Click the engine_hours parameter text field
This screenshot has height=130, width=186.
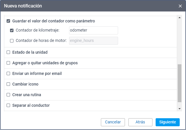coord(93,41)
